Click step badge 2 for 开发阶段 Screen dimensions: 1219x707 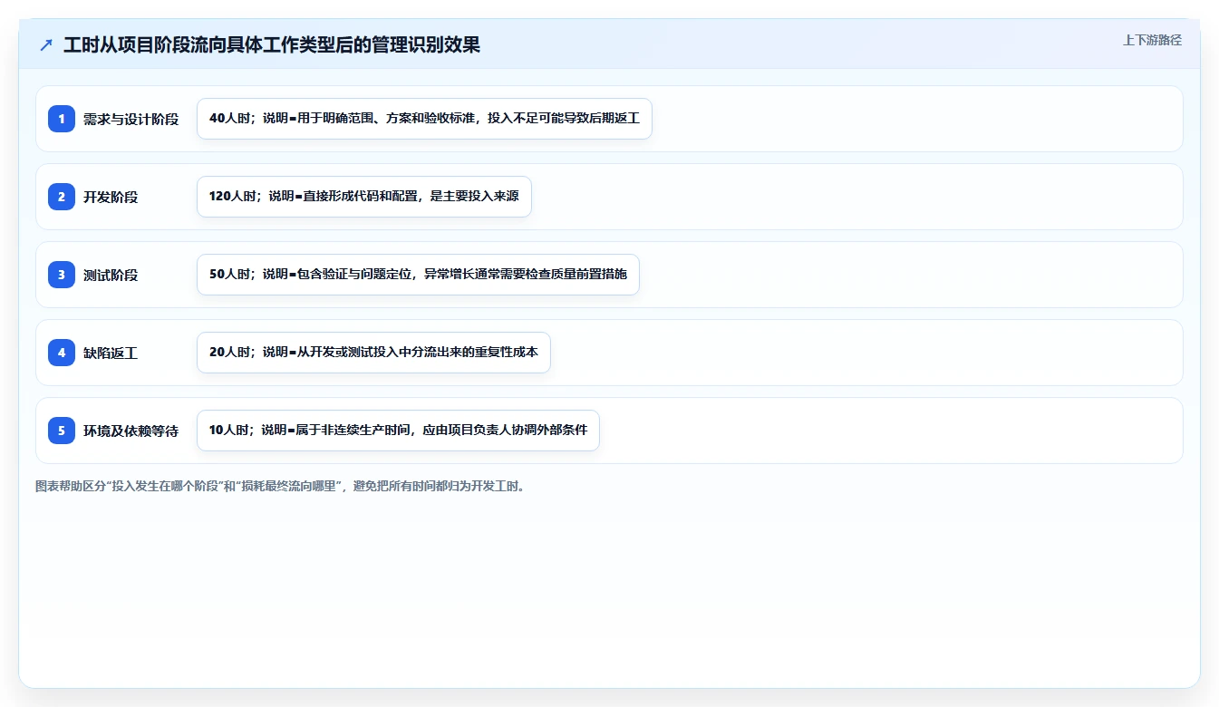(x=62, y=197)
